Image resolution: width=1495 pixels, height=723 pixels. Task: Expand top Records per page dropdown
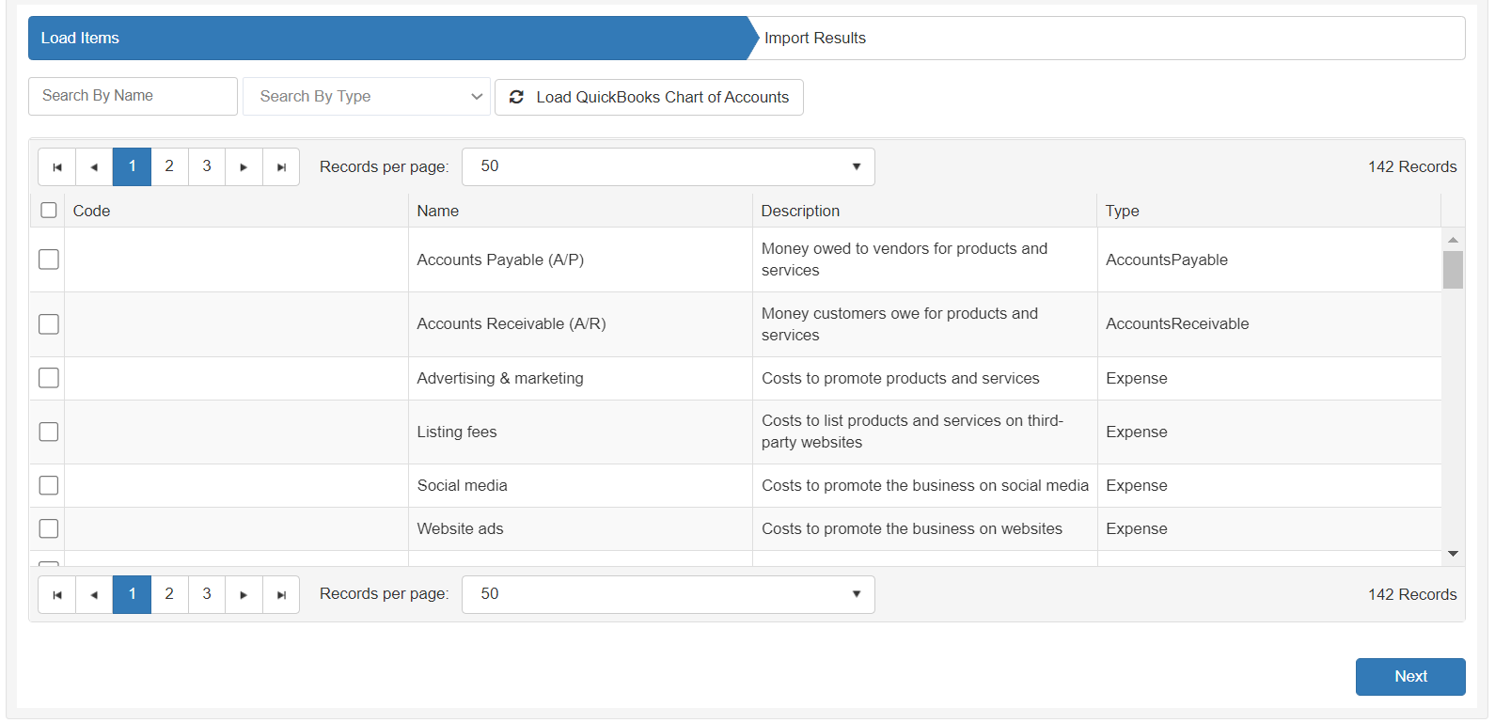click(668, 167)
